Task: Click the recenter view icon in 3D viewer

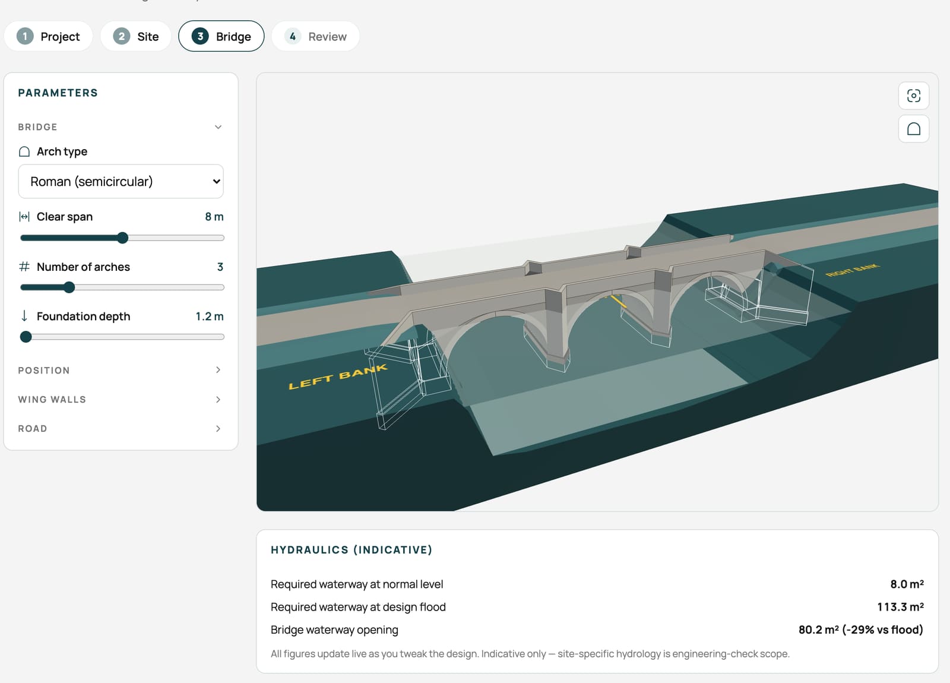Action: point(913,96)
